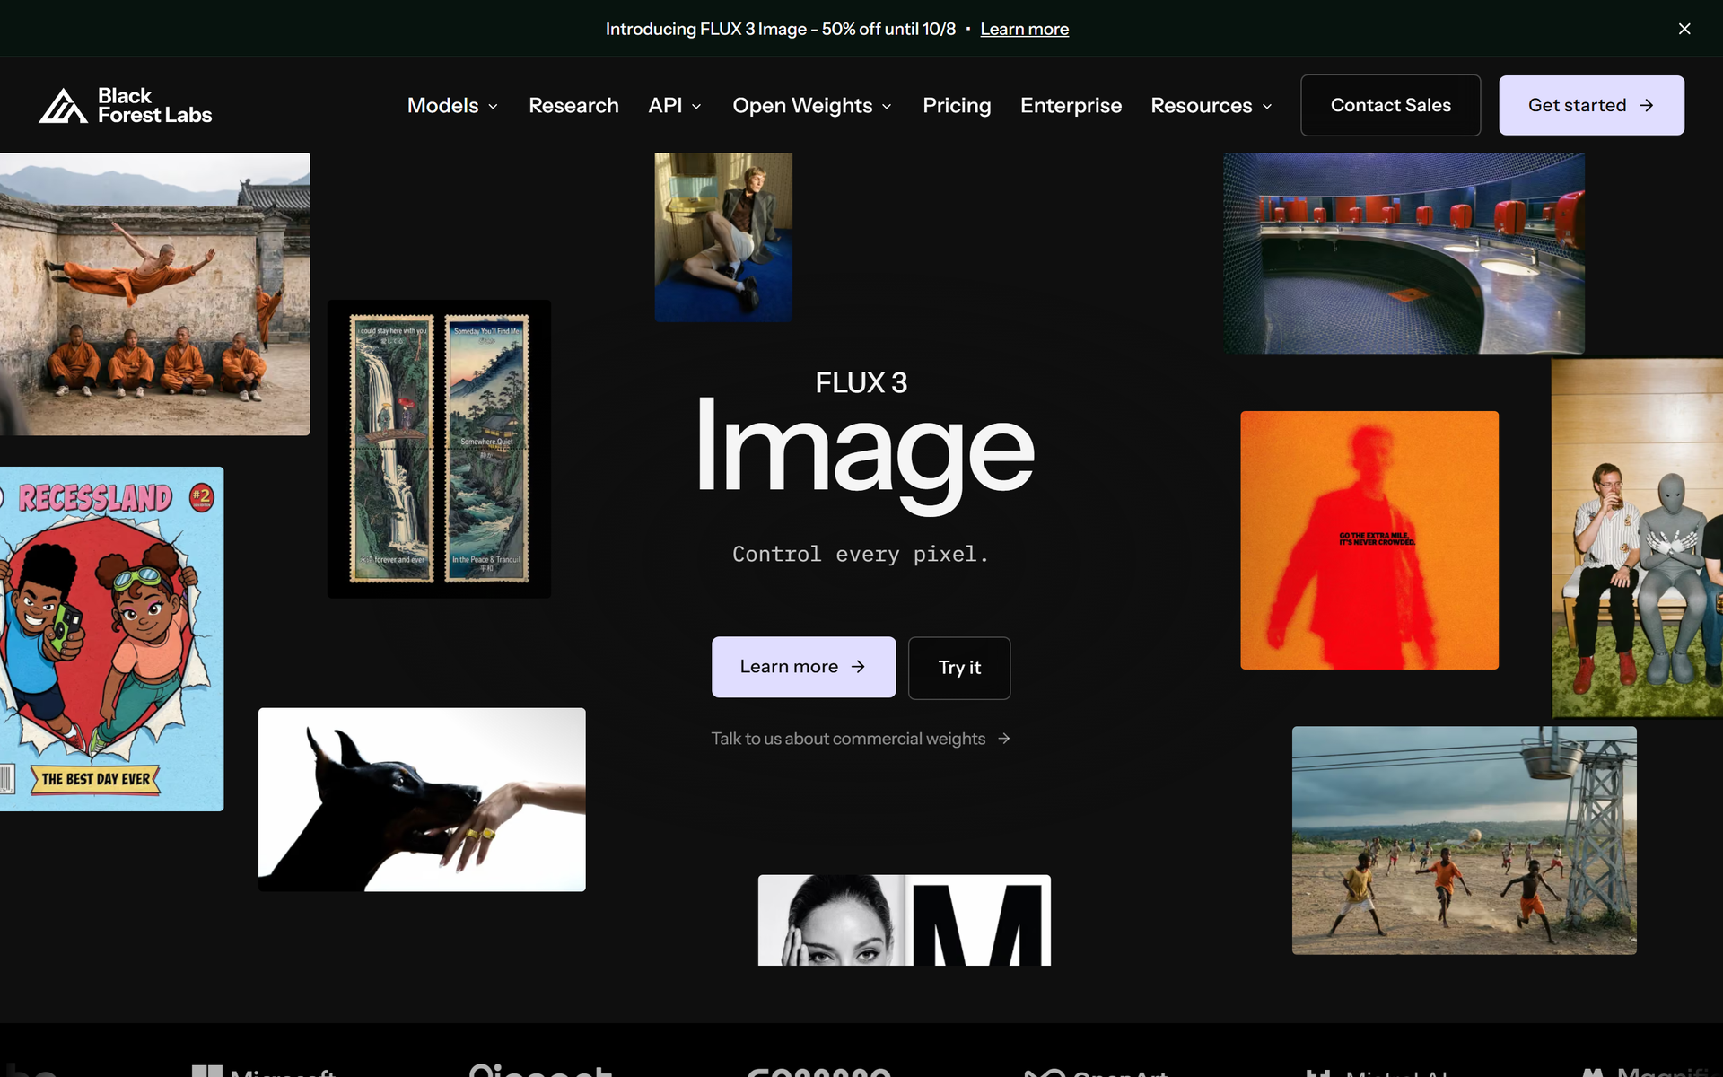Click the Get started button
This screenshot has width=1723, height=1077.
click(x=1591, y=105)
